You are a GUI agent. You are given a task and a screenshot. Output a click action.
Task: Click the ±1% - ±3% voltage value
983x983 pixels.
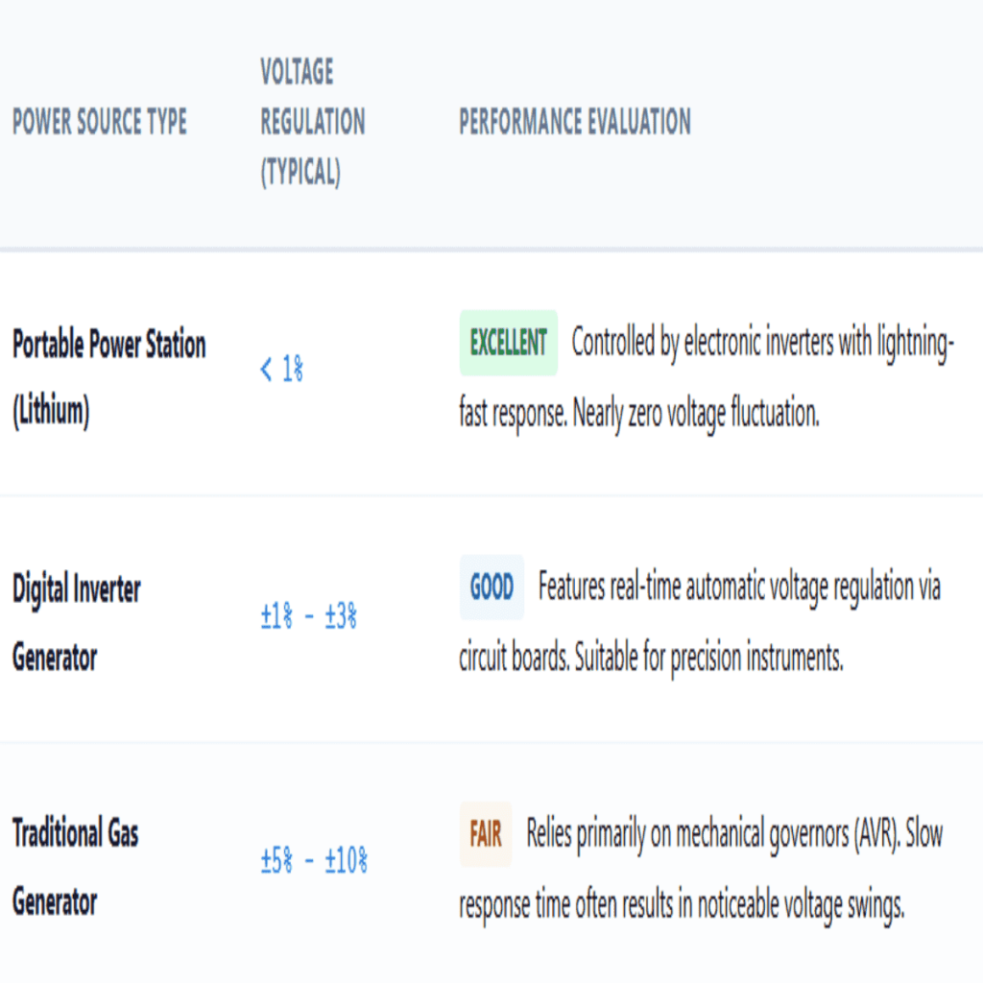[x=308, y=615]
